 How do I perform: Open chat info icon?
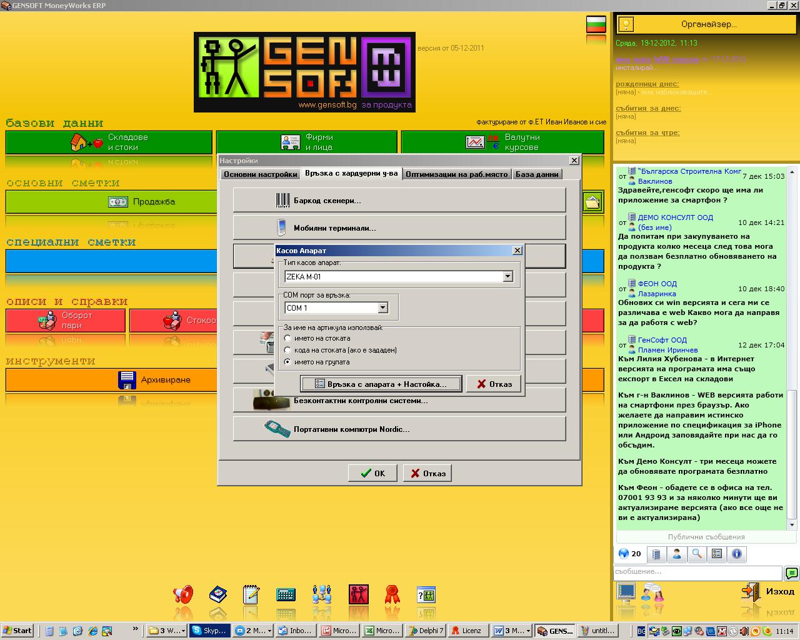(x=736, y=554)
